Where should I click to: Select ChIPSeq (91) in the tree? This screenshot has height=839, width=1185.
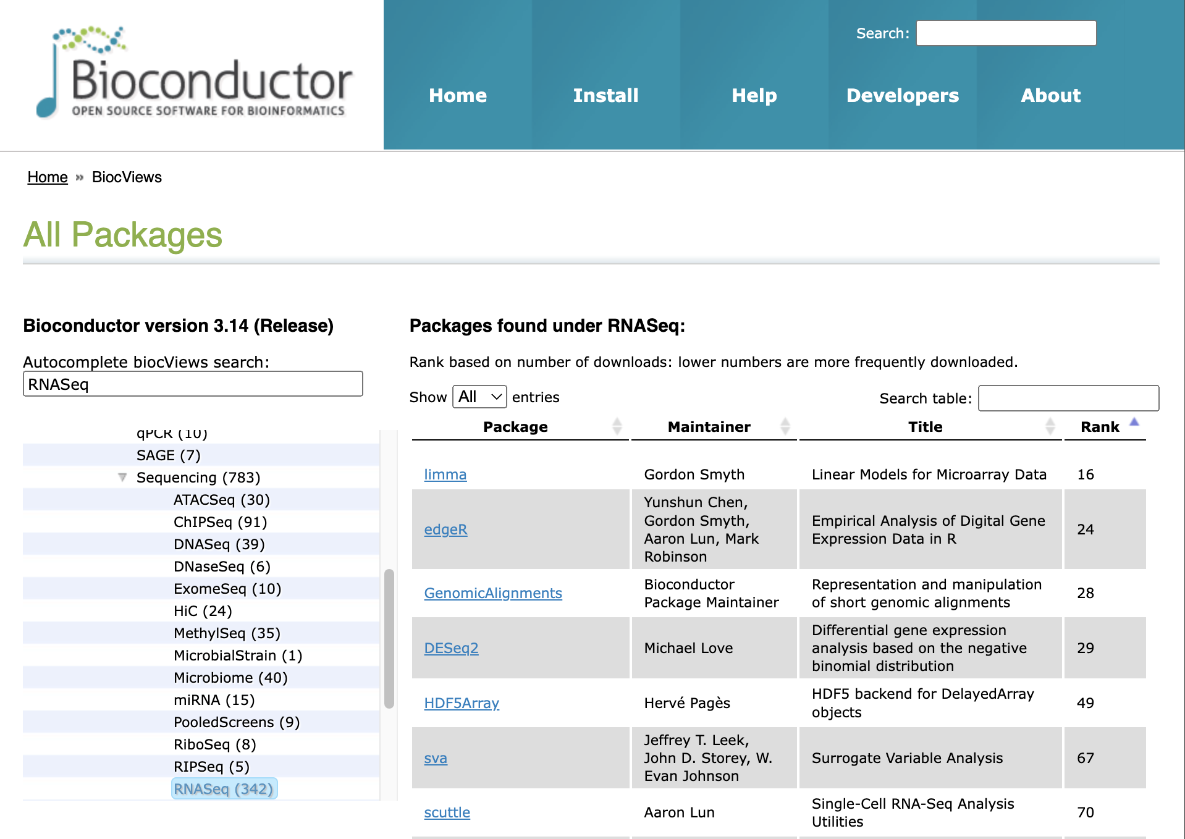pyautogui.click(x=220, y=522)
